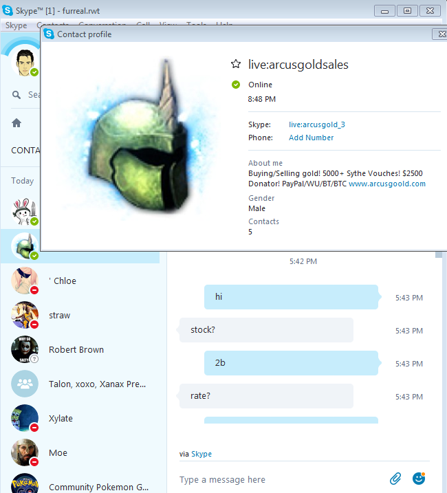This screenshot has height=493, width=447.
Task: Click the 'rate?' message bubble
Action: coord(266,396)
